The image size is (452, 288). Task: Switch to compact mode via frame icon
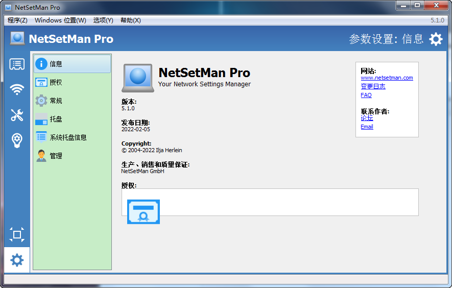point(17,234)
